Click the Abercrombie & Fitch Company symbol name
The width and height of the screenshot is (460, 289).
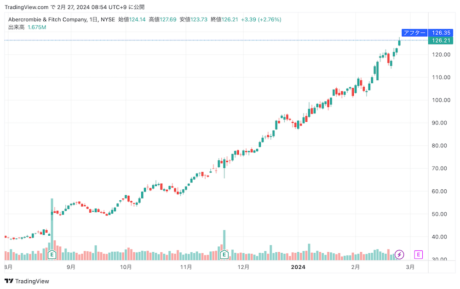[x=47, y=20]
